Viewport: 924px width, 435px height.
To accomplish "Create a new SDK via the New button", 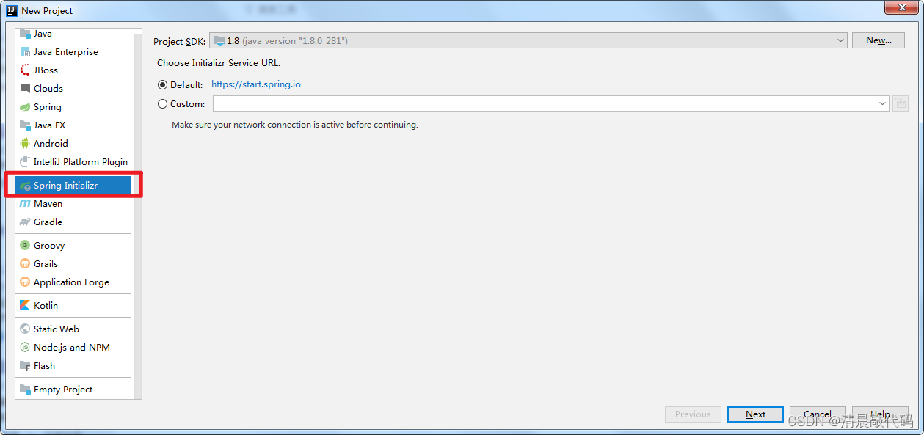I will point(878,40).
